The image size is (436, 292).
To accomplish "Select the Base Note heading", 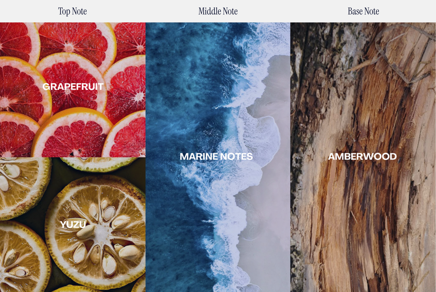I will coord(363,11).
